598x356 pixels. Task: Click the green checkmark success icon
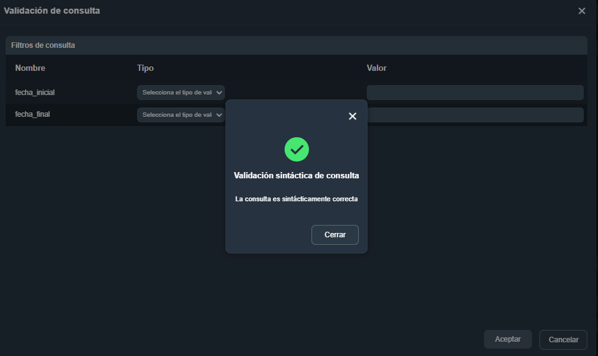pos(297,149)
